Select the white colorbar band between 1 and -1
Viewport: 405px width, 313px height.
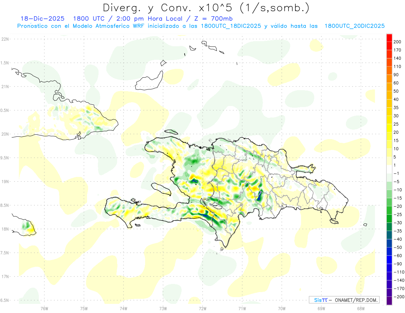pyautogui.click(x=389, y=169)
